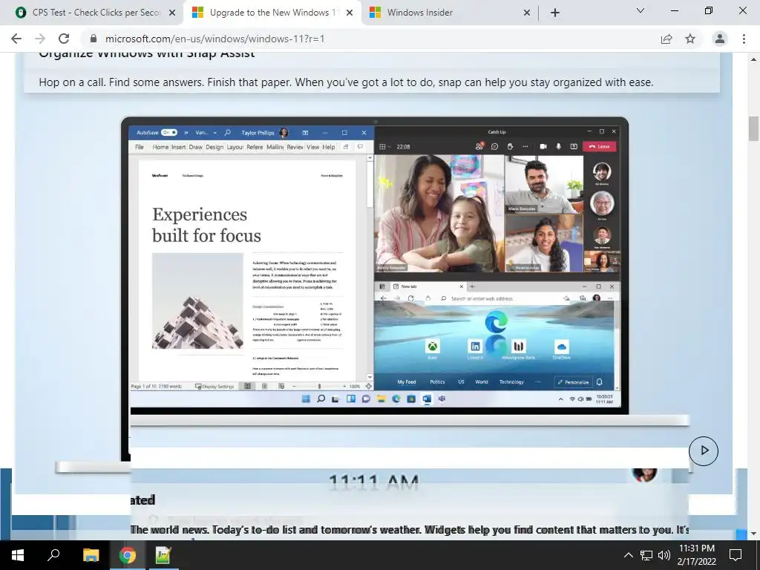Open the taskbar clock showing 11:31 PM

[x=696, y=555]
